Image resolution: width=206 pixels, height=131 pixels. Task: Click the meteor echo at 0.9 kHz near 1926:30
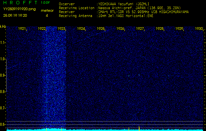pyautogui.click(x=129, y=76)
